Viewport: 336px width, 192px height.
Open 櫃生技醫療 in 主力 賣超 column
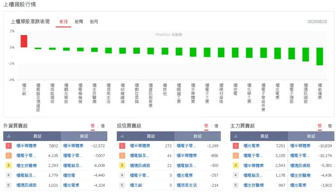(300, 175)
